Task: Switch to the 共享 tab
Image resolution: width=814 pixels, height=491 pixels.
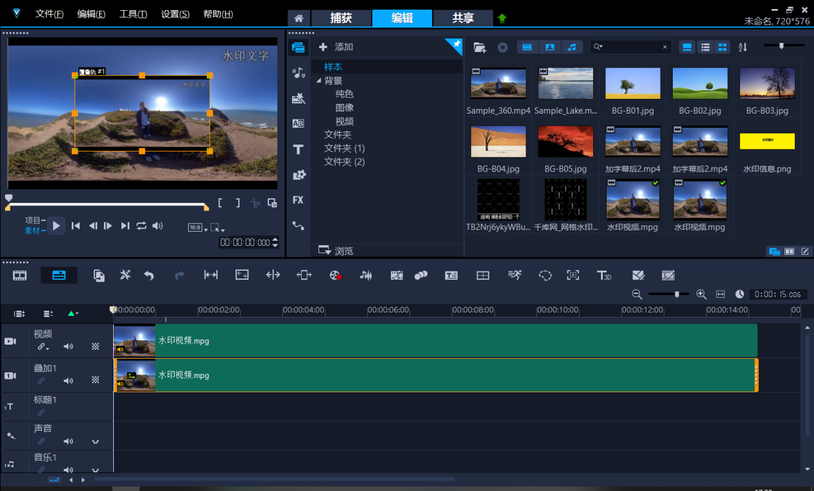Action: pos(463,18)
